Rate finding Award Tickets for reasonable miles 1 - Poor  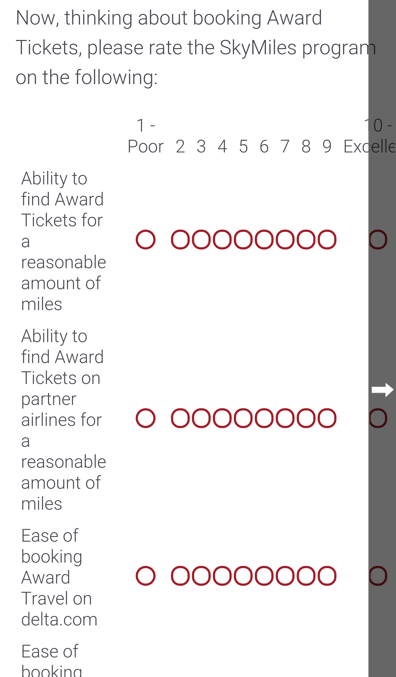[146, 240]
